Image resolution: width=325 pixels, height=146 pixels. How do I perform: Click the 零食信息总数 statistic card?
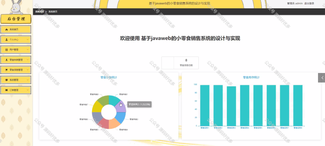180,63
